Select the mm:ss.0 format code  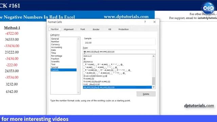click(x=87, y=56)
